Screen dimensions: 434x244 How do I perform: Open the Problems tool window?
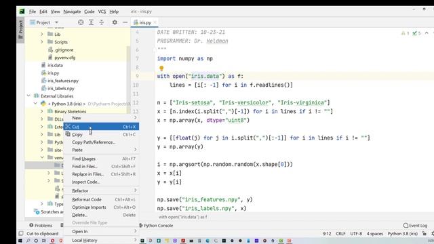[x=41, y=226]
